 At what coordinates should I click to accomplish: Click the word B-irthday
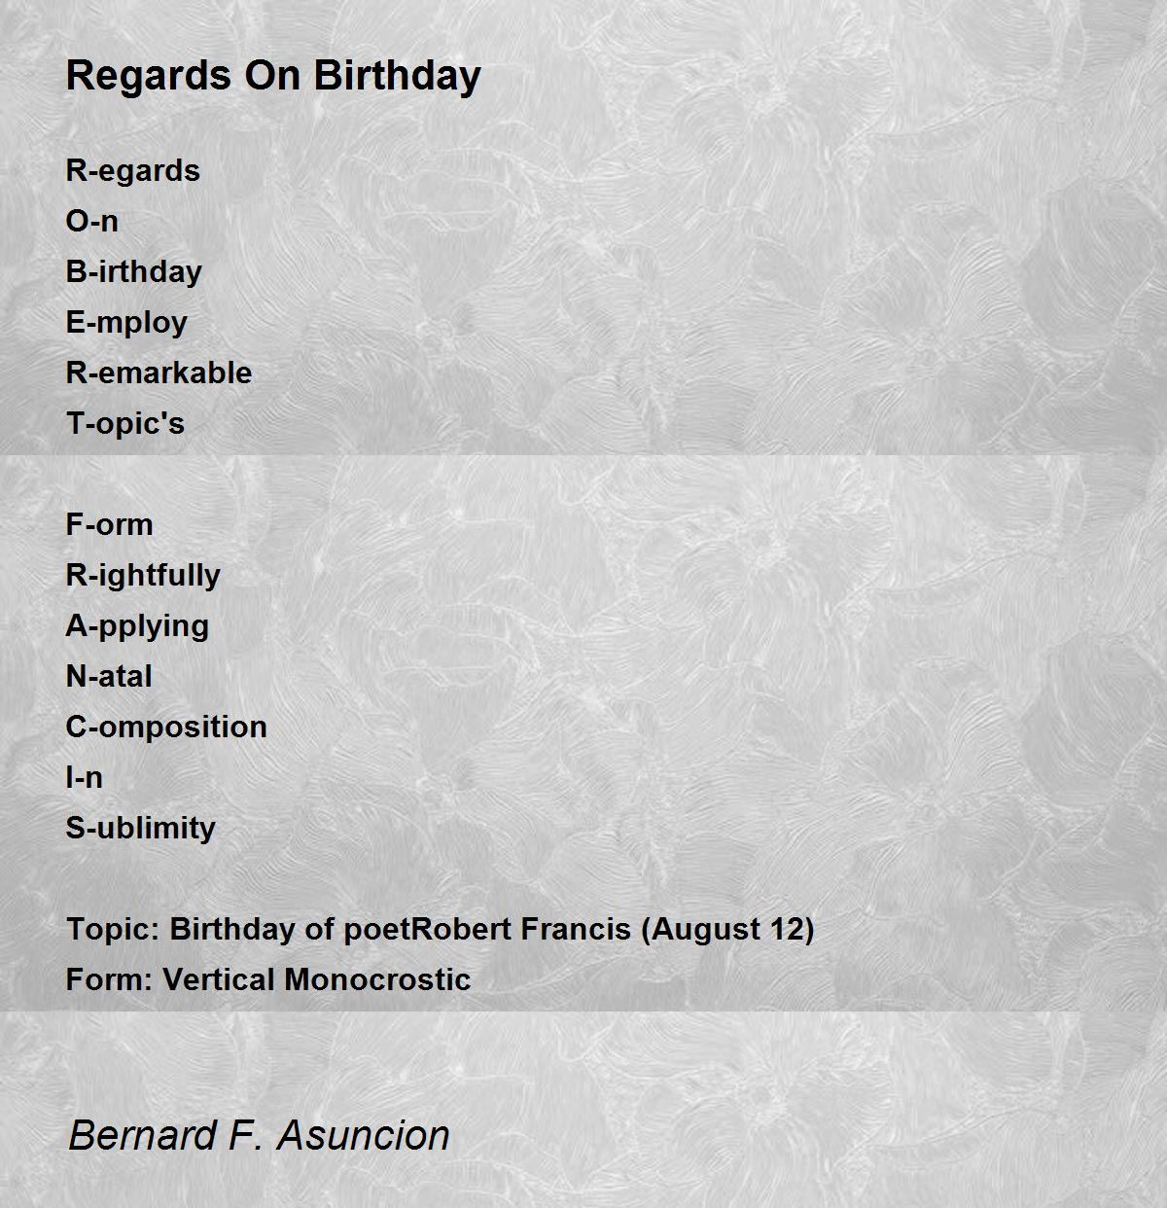[133, 271]
